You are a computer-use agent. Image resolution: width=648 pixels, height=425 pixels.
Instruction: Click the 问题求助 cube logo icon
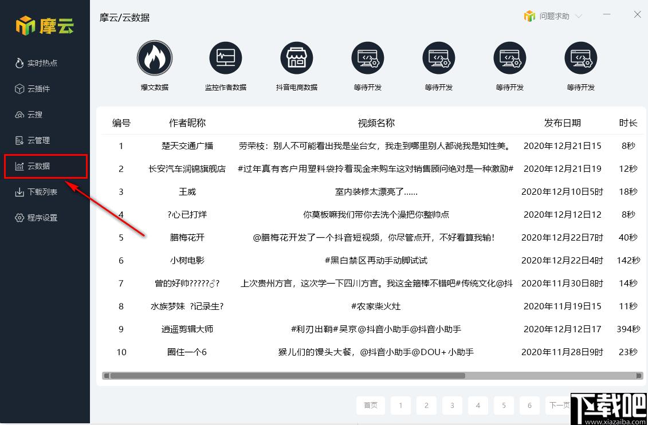(529, 16)
